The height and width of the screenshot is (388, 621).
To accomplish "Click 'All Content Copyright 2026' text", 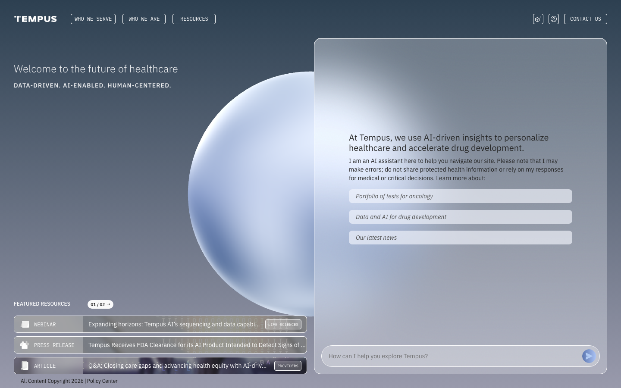I will tap(52, 381).
